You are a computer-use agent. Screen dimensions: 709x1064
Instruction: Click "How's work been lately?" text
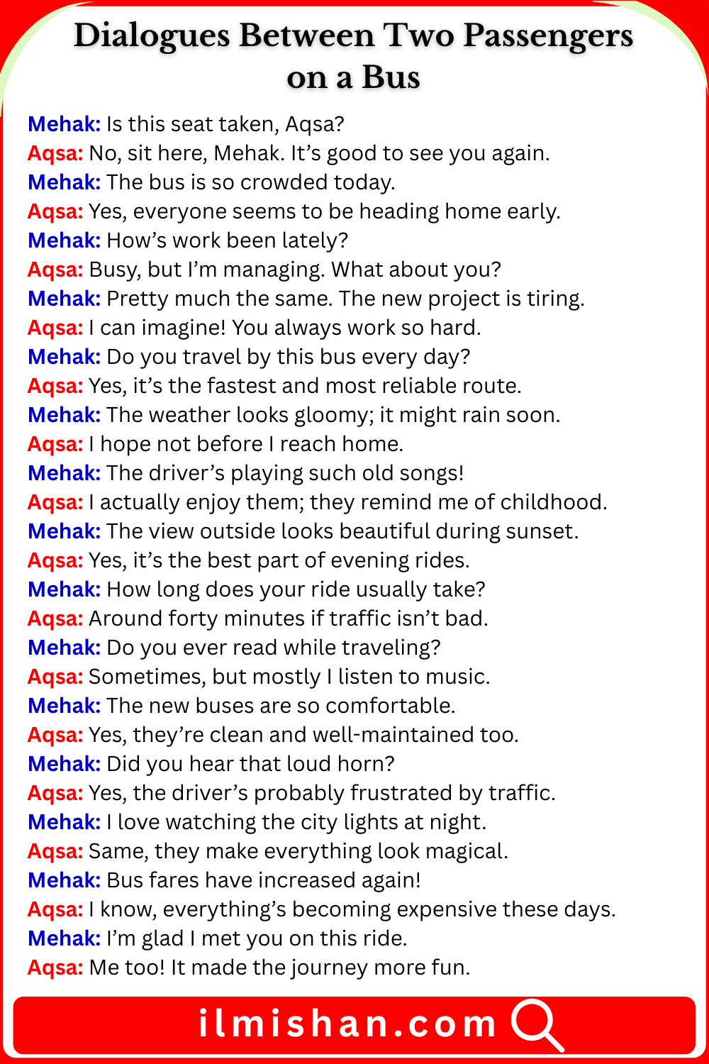point(227,240)
